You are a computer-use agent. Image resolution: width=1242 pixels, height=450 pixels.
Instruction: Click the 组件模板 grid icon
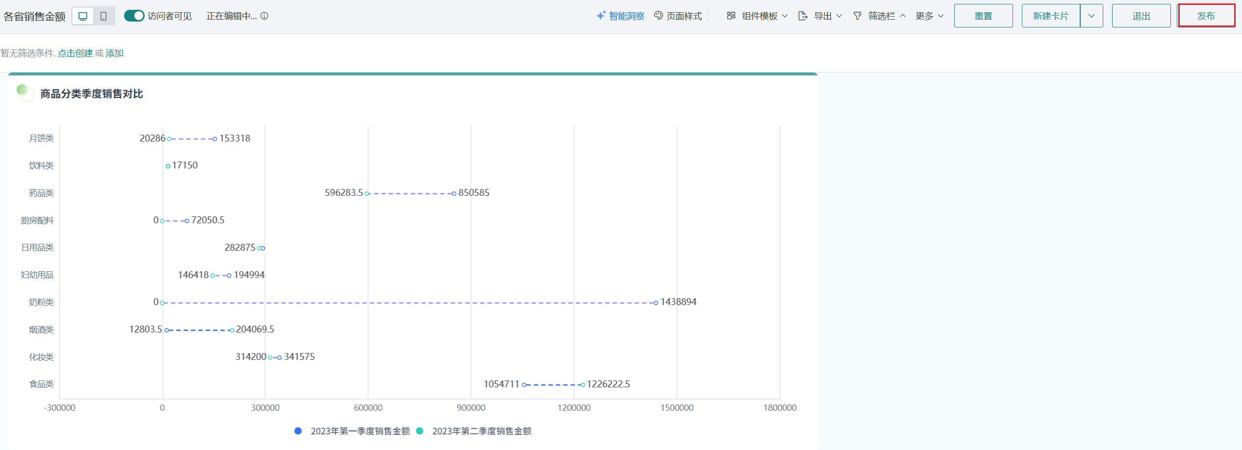(x=731, y=16)
